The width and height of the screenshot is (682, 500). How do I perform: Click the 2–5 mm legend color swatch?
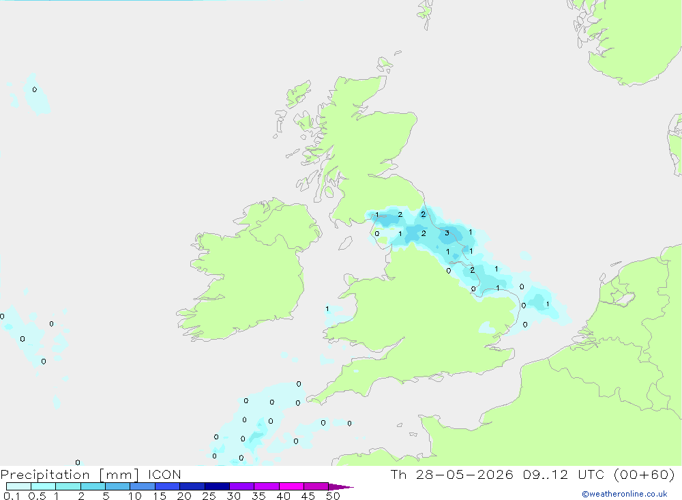coord(93,486)
